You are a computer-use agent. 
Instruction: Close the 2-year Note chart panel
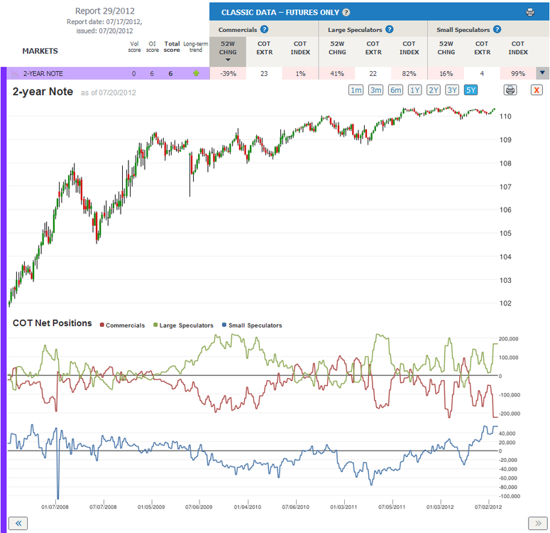pyautogui.click(x=537, y=90)
